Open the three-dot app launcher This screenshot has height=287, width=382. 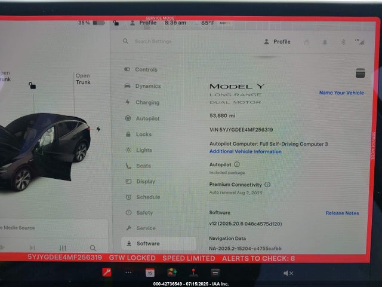tap(128, 273)
